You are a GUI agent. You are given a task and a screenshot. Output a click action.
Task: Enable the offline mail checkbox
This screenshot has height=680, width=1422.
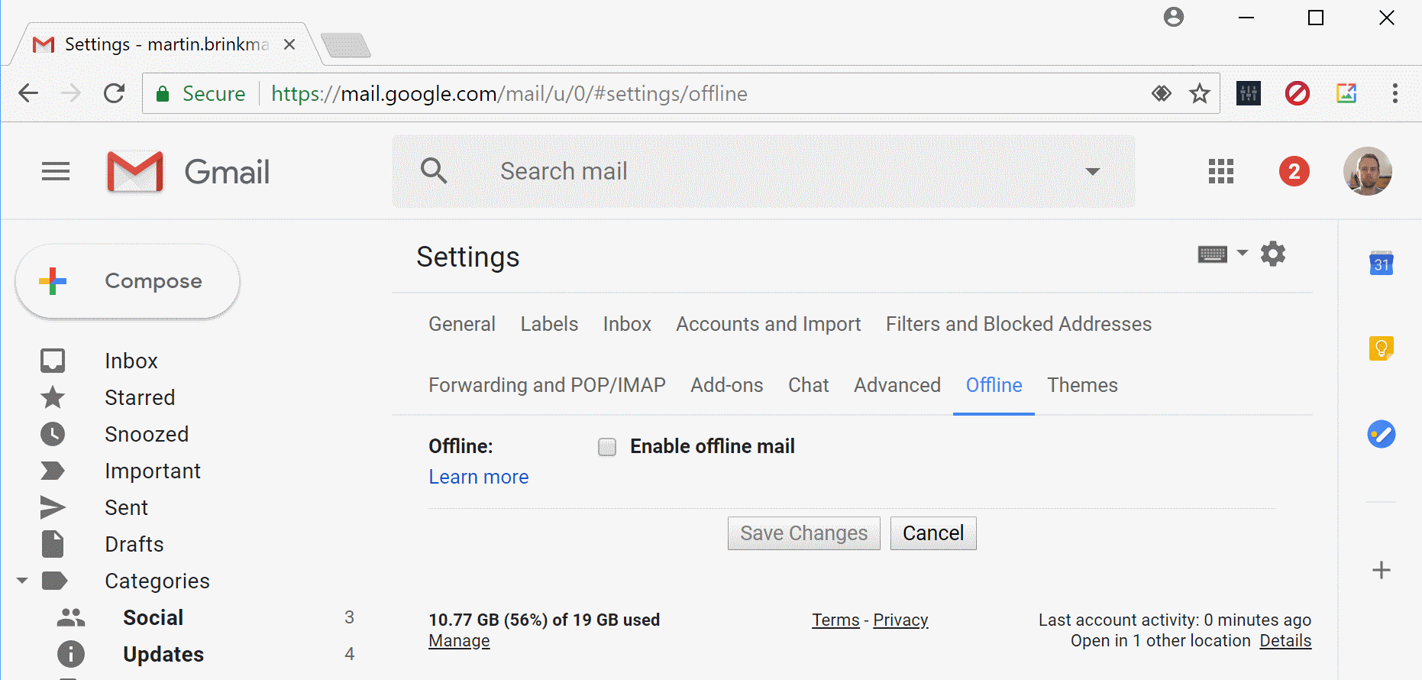coord(607,447)
